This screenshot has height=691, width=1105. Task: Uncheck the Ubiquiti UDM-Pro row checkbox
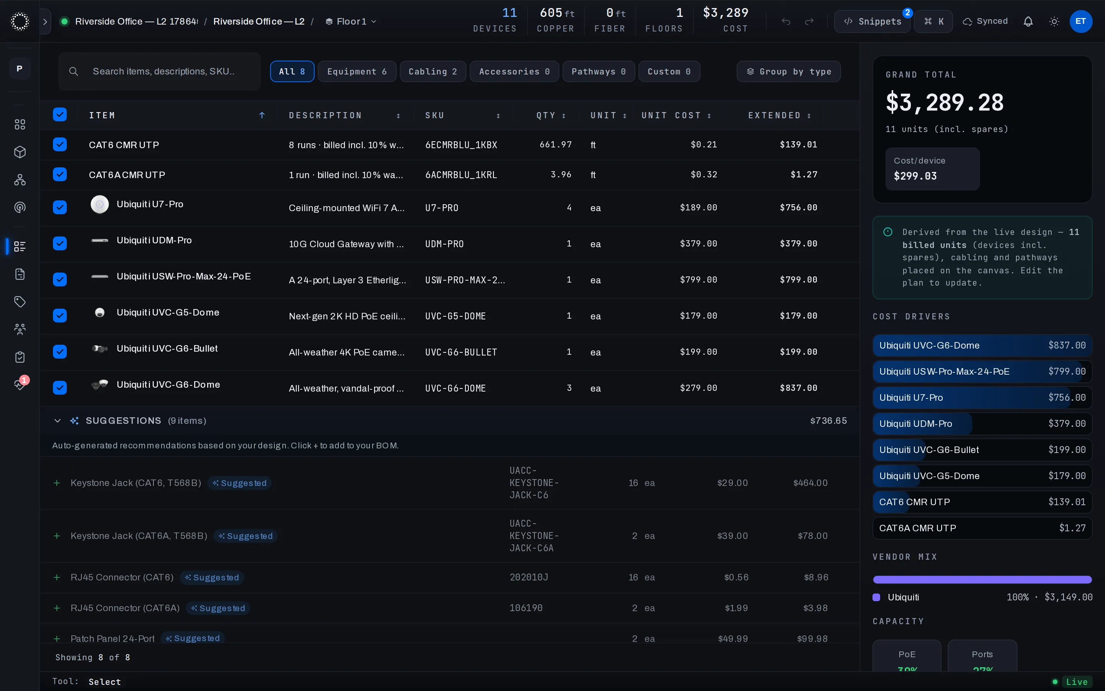tap(60, 244)
